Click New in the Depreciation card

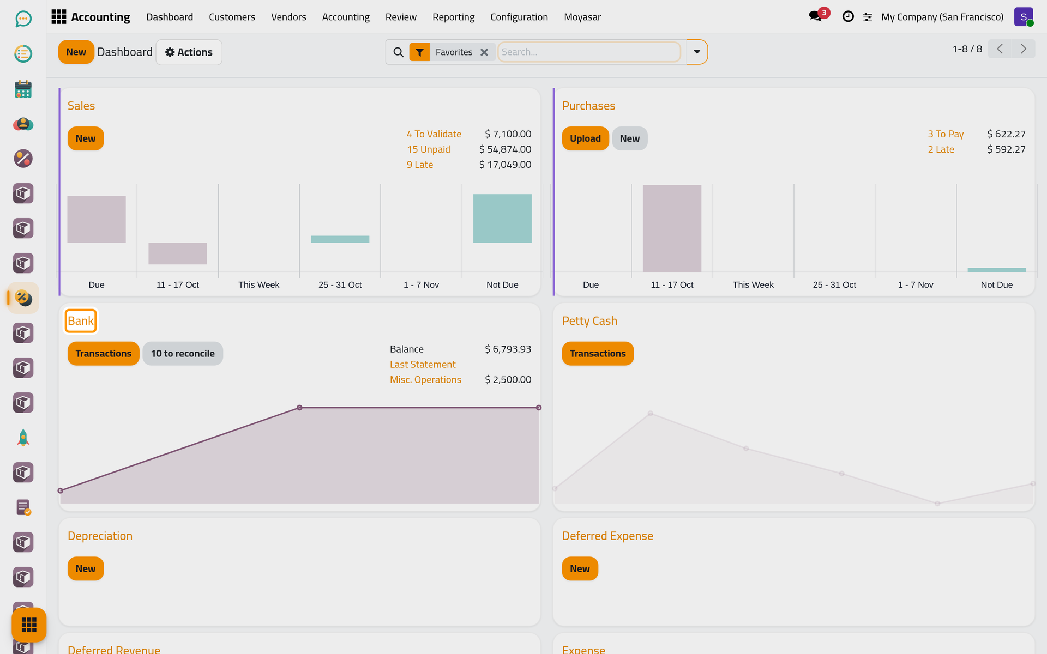pos(86,569)
